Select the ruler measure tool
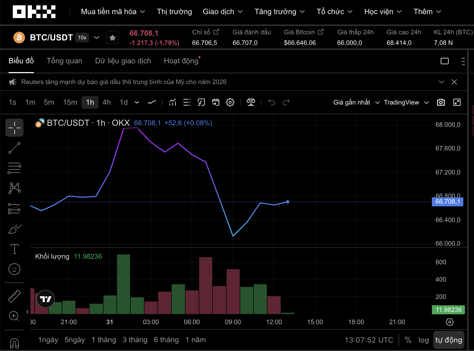The width and height of the screenshot is (474, 351). [14, 296]
